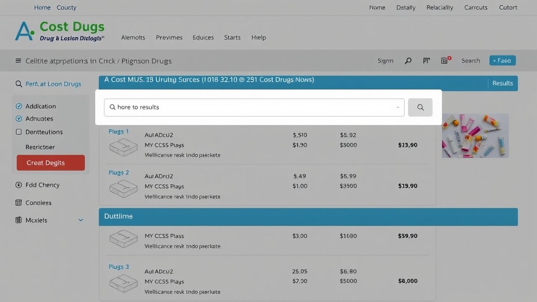This screenshot has width=537, height=302.
Task: Open the magnifier search icon in the toolbar
Action: tap(408, 60)
